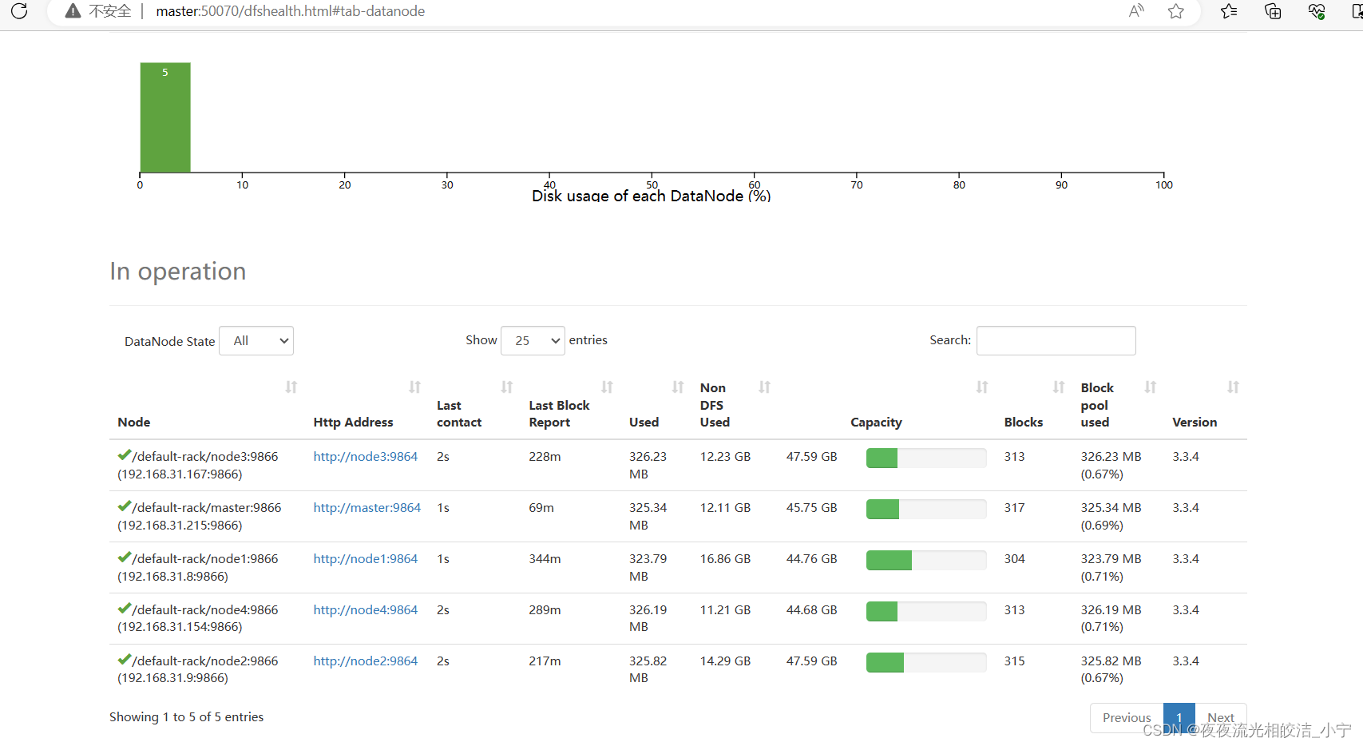Sort by Capacity column sort icon

[x=982, y=387]
